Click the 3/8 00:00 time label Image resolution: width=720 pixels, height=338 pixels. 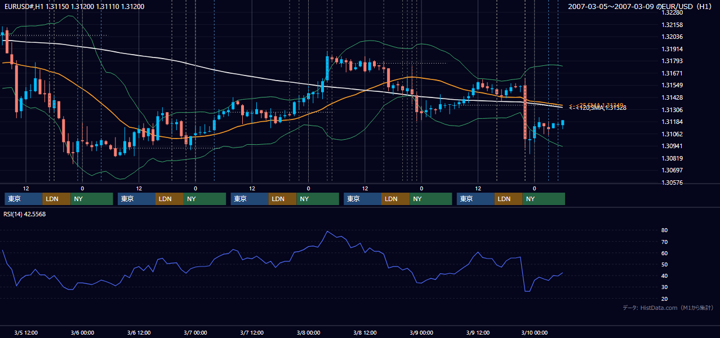pyautogui.click(x=308, y=332)
